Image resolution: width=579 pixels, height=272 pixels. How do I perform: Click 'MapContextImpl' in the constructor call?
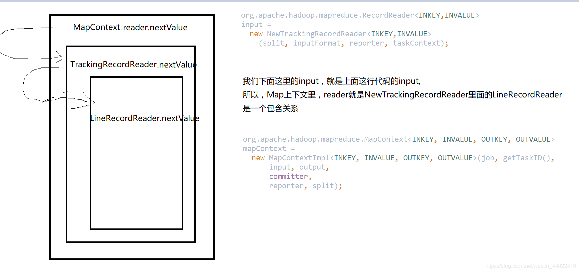click(299, 158)
